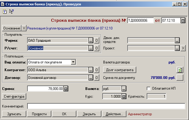Click the Счет-фактура button
Viewport: 189px width, 120px height.
(14, 96)
